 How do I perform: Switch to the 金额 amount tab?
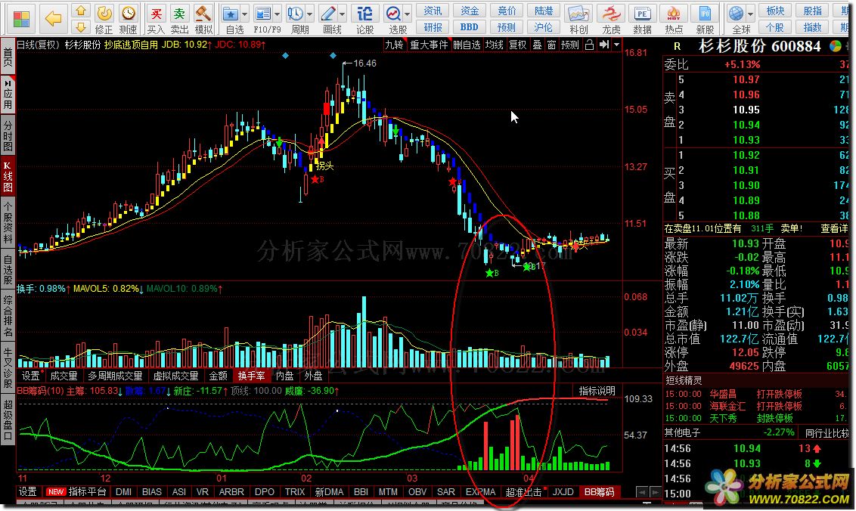(219, 376)
